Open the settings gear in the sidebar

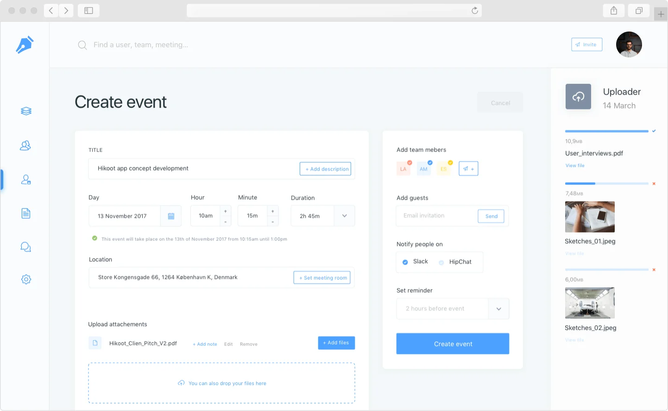click(x=25, y=279)
